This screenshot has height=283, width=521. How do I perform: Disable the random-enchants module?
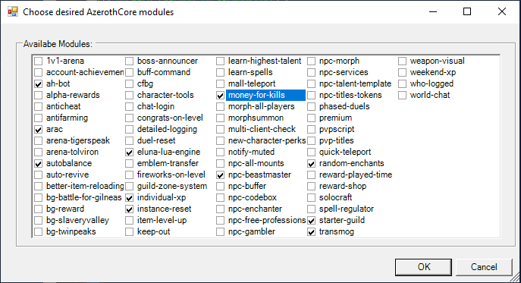312,164
